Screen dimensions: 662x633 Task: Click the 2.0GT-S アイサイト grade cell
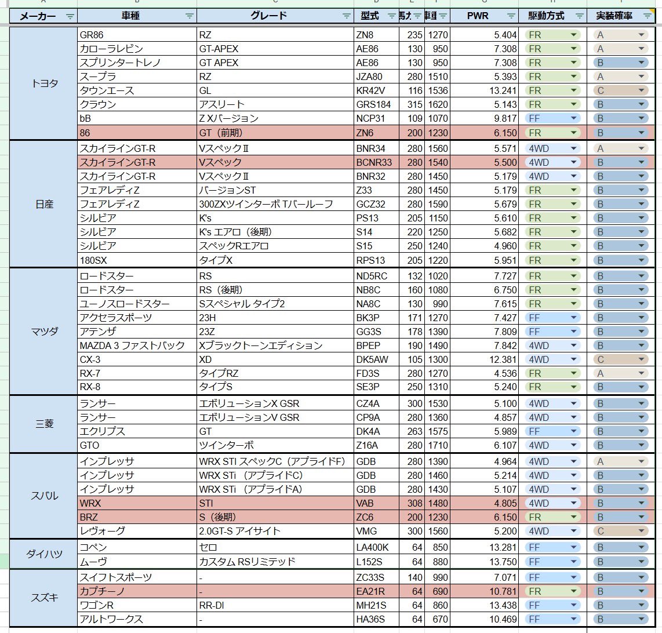tap(275, 531)
